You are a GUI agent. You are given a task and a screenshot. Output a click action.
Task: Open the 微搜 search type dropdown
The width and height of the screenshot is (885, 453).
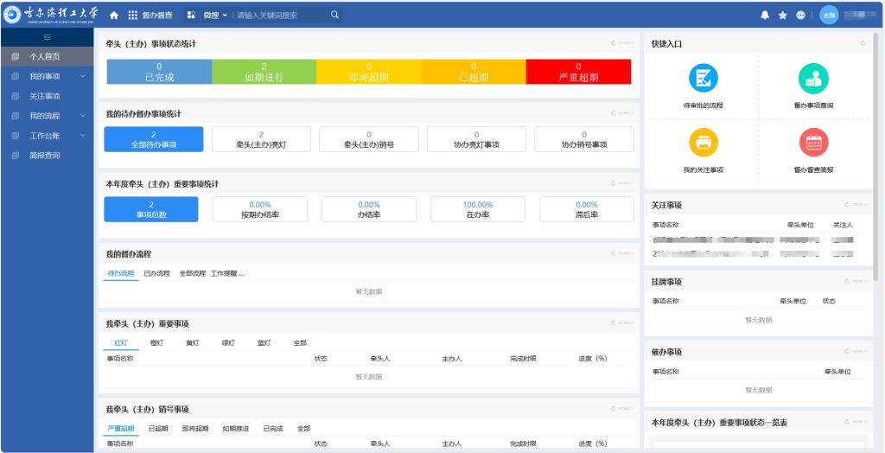point(210,15)
